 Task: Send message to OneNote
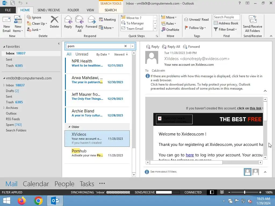pos(170,30)
